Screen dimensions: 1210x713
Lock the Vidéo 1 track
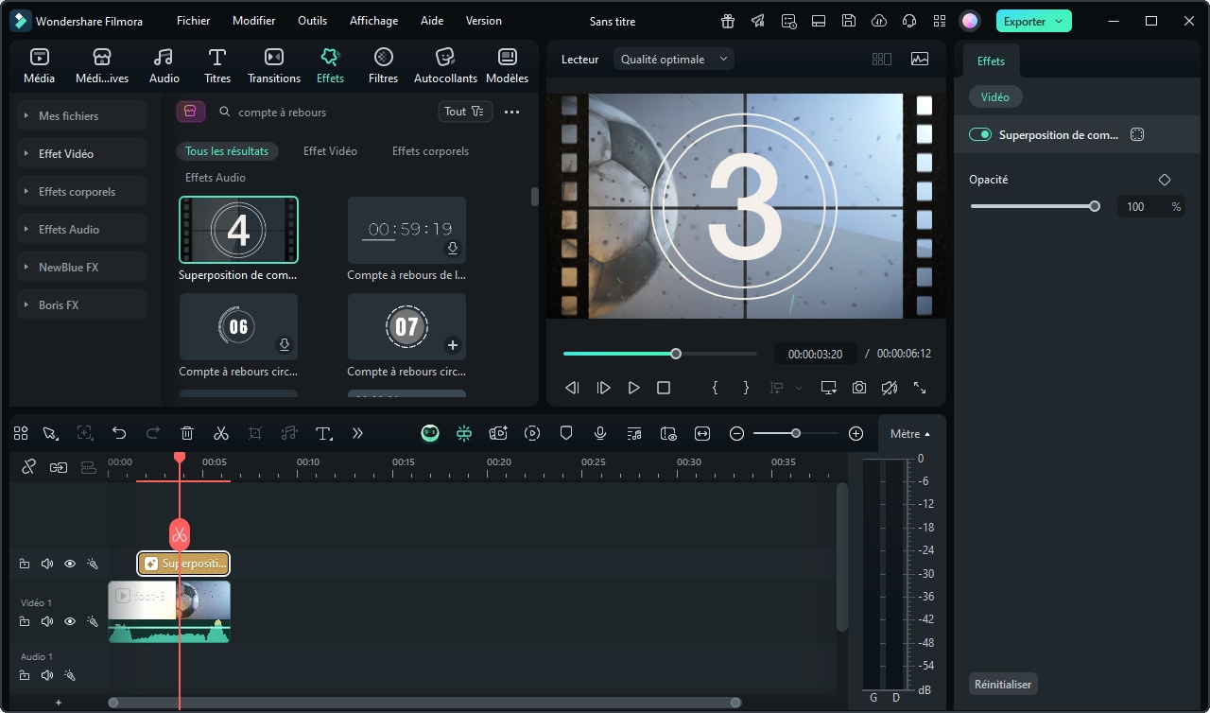25,621
